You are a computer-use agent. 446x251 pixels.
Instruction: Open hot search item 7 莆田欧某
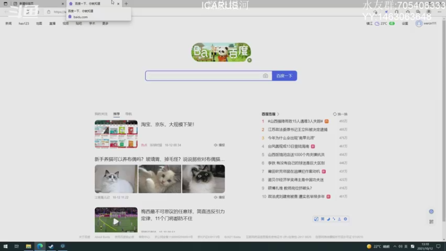point(294,171)
